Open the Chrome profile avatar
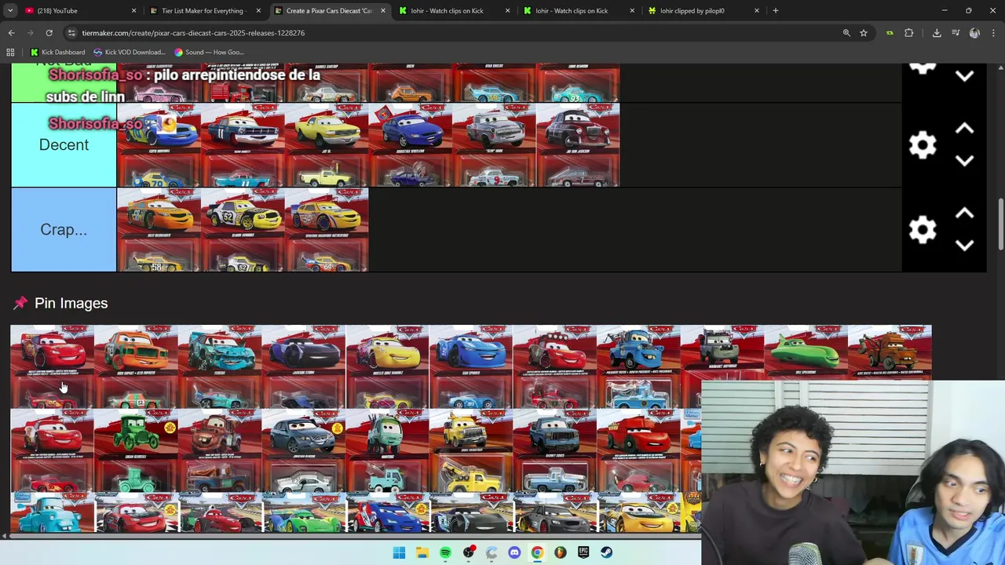This screenshot has width=1005, height=565. point(974,33)
